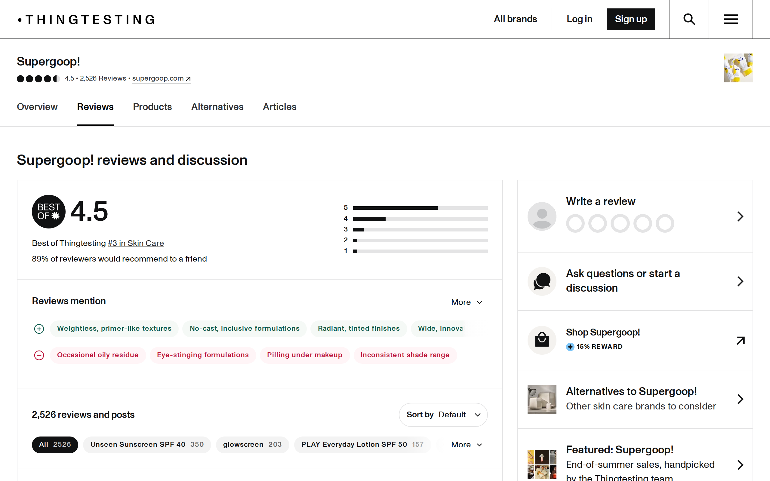Select the third rating circle in Write a review
The height and width of the screenshot is (481, 770).
(x=620, y=223)
